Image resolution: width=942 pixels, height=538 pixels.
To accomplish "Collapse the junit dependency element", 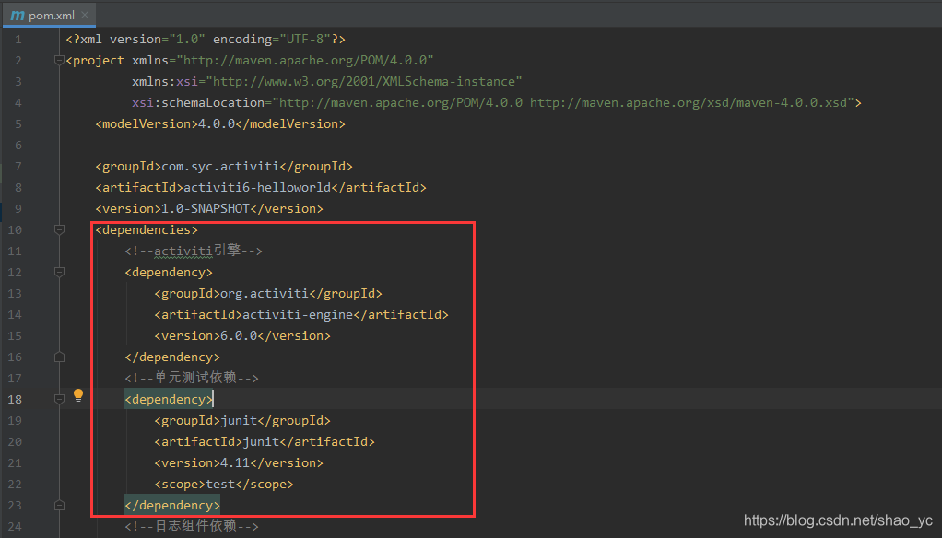I will [x=59, y=398].
